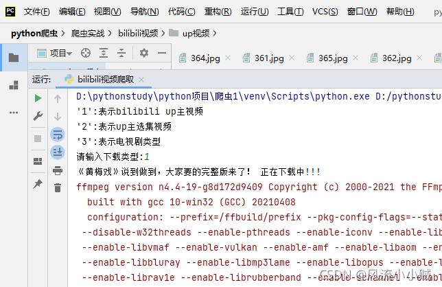Viewport: 442px width, 287px height.
Task: Open run configuration wrench icon
Action: tap(38, 116)
